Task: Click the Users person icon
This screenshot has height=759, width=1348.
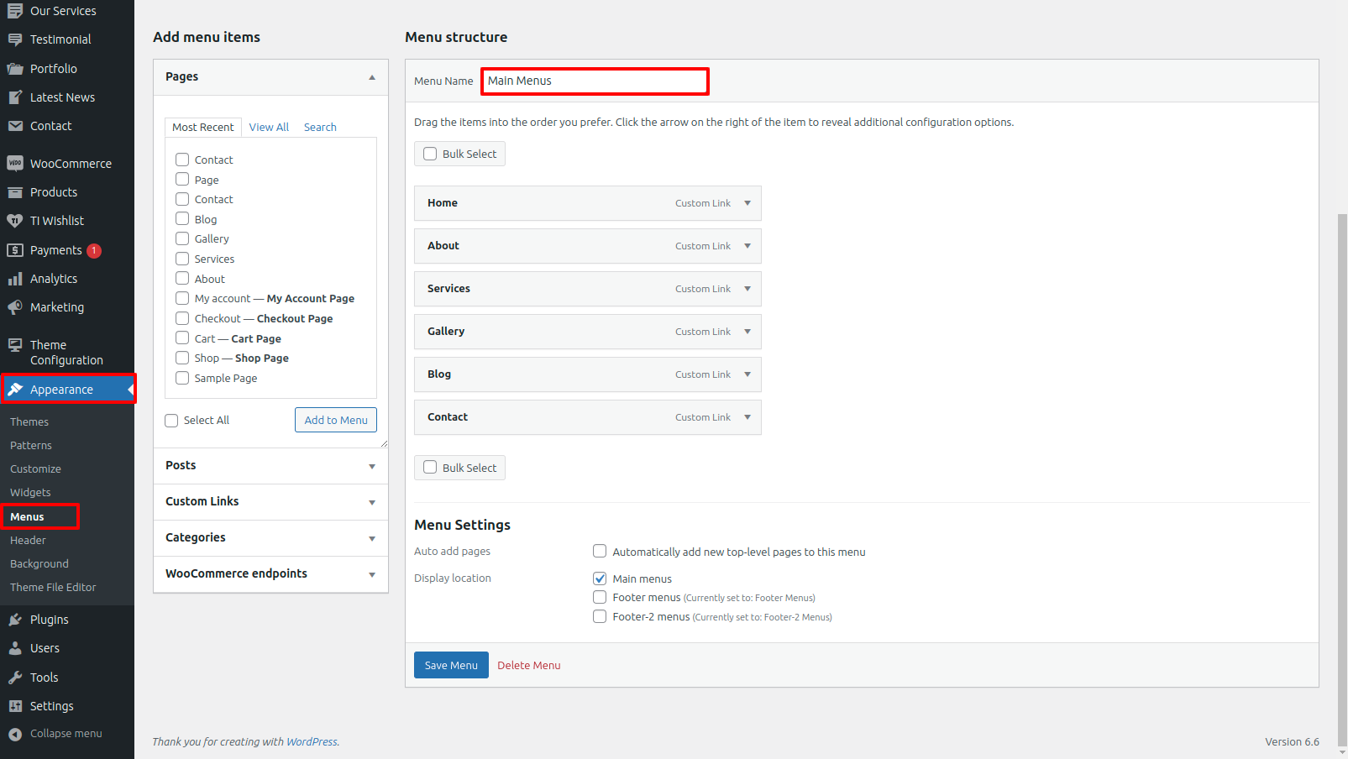Action: click(x=15, y=648)
